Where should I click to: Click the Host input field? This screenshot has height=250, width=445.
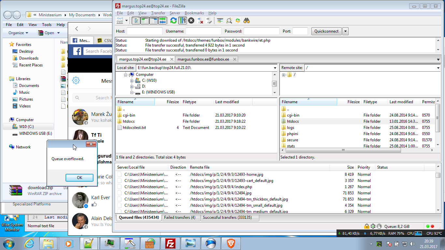[144, 31]
